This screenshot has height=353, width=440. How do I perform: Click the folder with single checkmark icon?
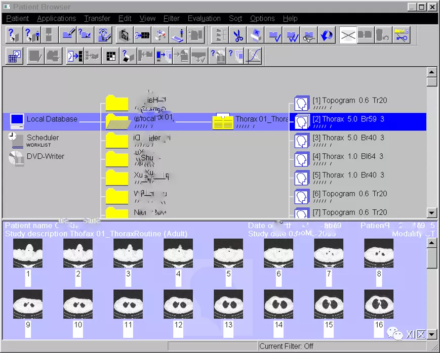(x=273, y=35)
